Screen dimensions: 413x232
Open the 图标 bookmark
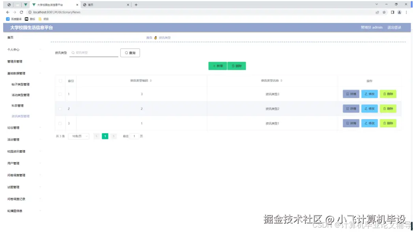30,19
